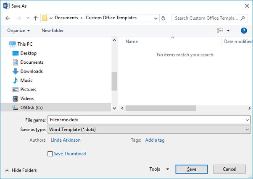Open the Save as type dropdown

149,130
